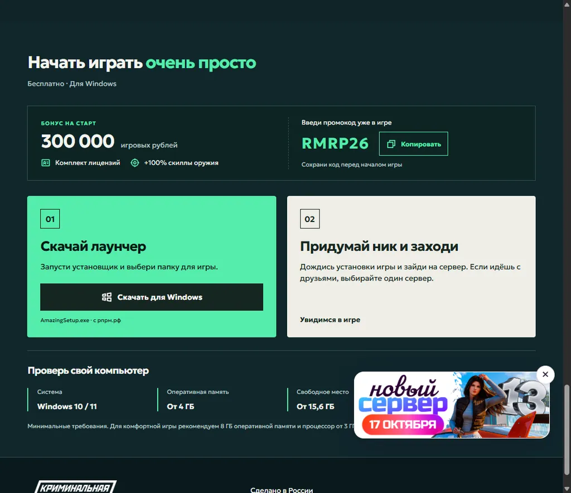Viewport: 571px width, 493px height.
Task: Click the scrollbar down arrow
Action: 567,489
